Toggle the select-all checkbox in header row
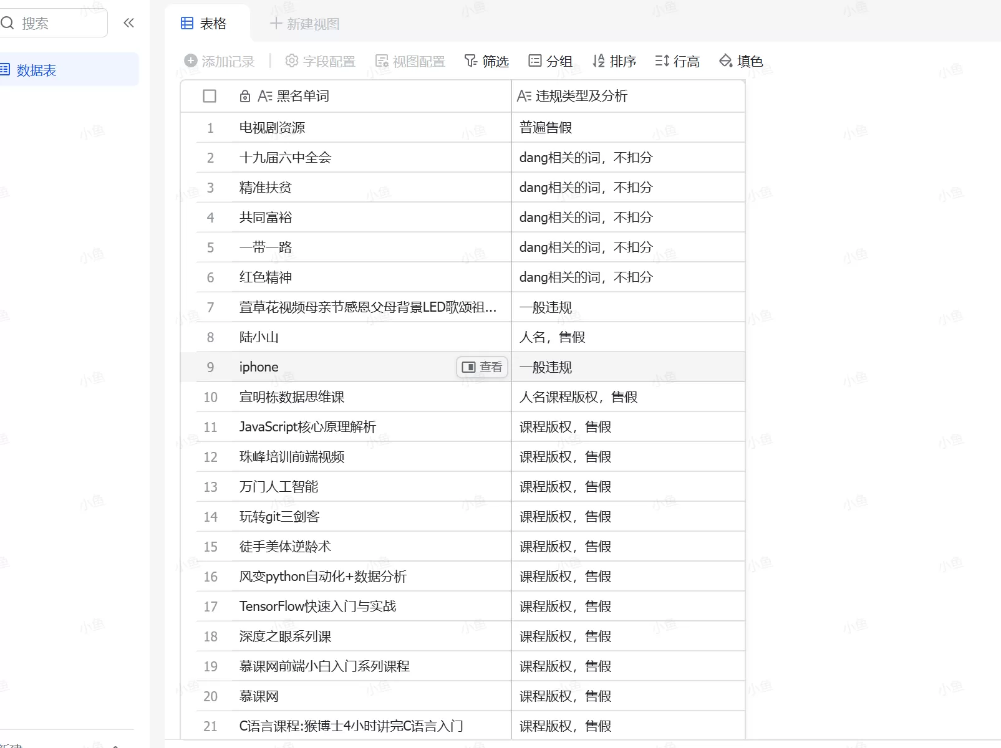1001x748 pixels. [210, 96]
